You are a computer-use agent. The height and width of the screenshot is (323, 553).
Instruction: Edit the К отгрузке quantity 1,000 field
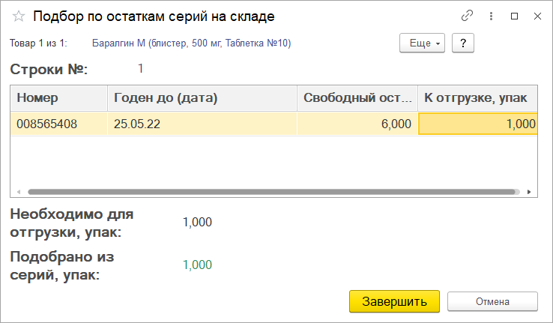(x=478, y=124)
